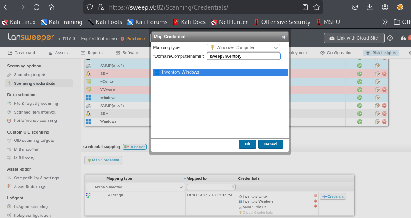The width and height of the screenshot is (411, 218).
Task: Click the help question mark icon
Action: pos(390,38)
